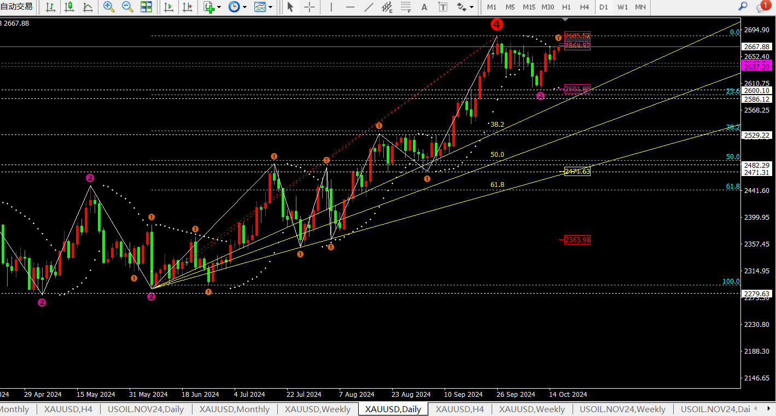Click the 2279.63 price axis label
Viewport: 776px width, 416px height.
[x=757, y=294]
